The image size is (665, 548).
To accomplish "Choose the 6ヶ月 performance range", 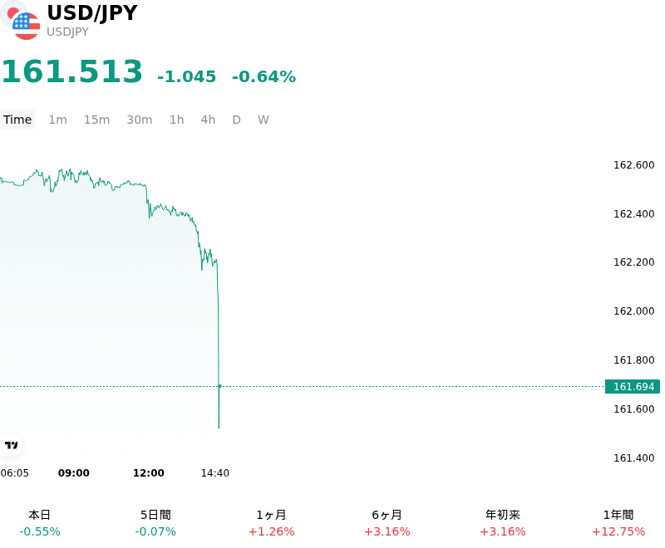I will (387, 523).
